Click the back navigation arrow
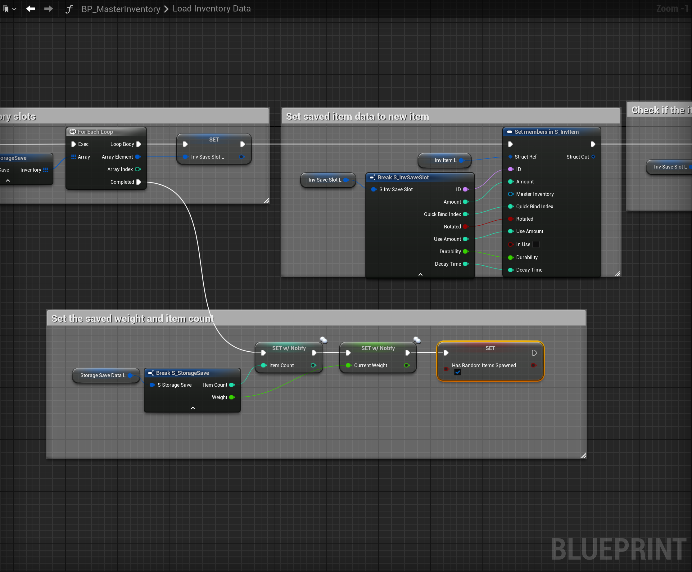Image resolution: width=692 pixels, height=572 pixels. 31,9
